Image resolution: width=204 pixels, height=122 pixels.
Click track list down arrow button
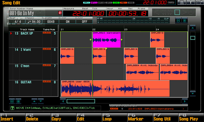click(41, 101)
